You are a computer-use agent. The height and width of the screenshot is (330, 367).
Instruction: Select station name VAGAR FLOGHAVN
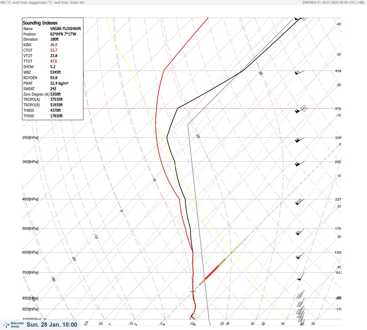click(65, 29)
